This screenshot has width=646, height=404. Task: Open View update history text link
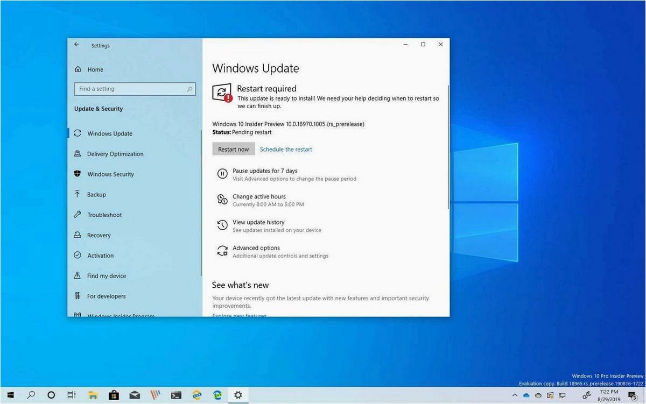tap(258, 222)
